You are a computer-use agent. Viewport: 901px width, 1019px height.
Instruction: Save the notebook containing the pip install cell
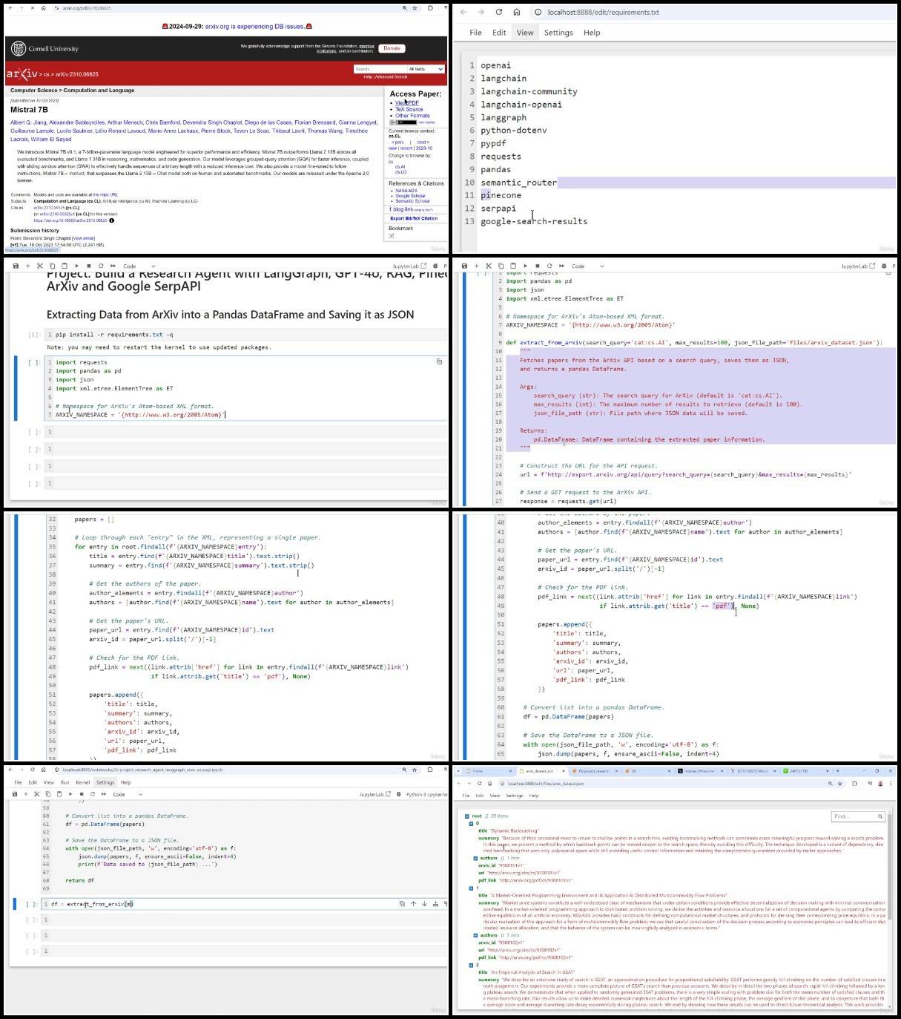pos(16,266)
